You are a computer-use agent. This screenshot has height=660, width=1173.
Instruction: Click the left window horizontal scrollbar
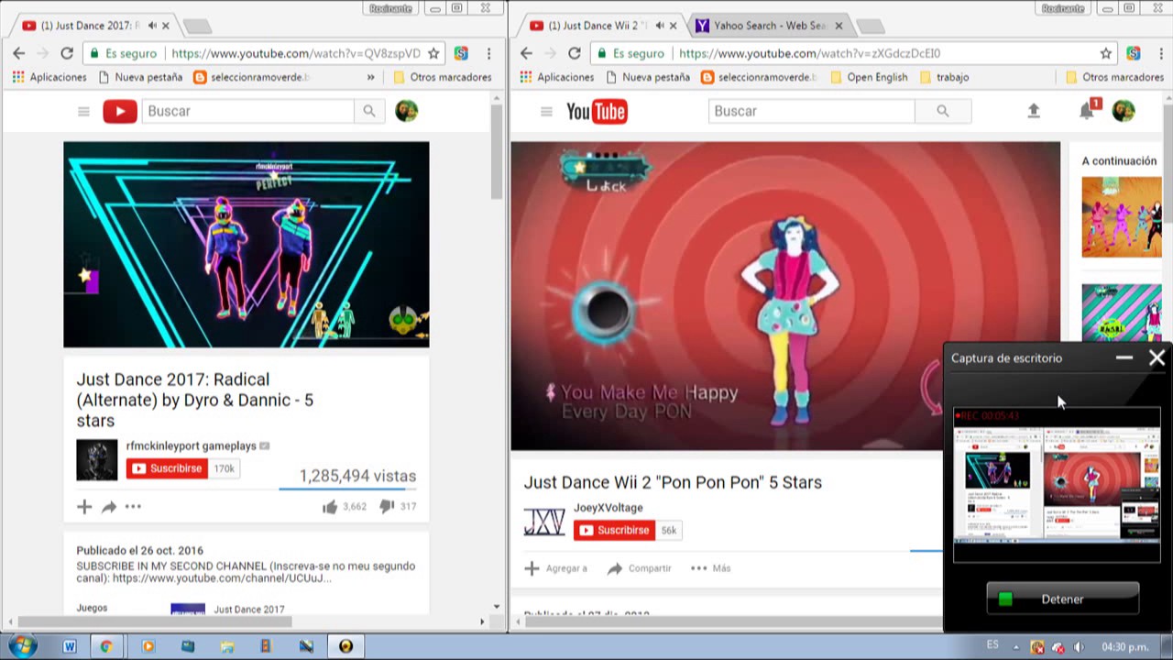coord(156,621)
